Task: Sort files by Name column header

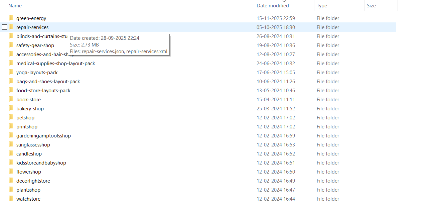Action: pyautogui.click(x=15, y=6)
